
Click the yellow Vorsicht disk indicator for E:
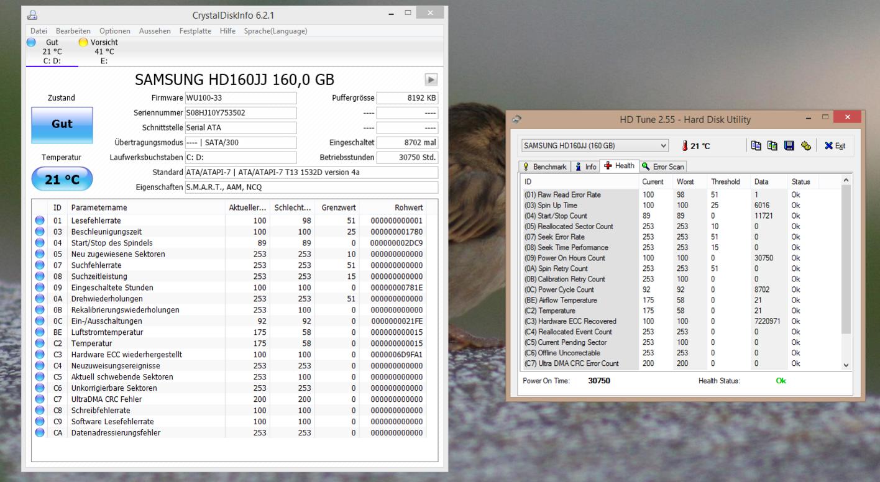point(83,42)
